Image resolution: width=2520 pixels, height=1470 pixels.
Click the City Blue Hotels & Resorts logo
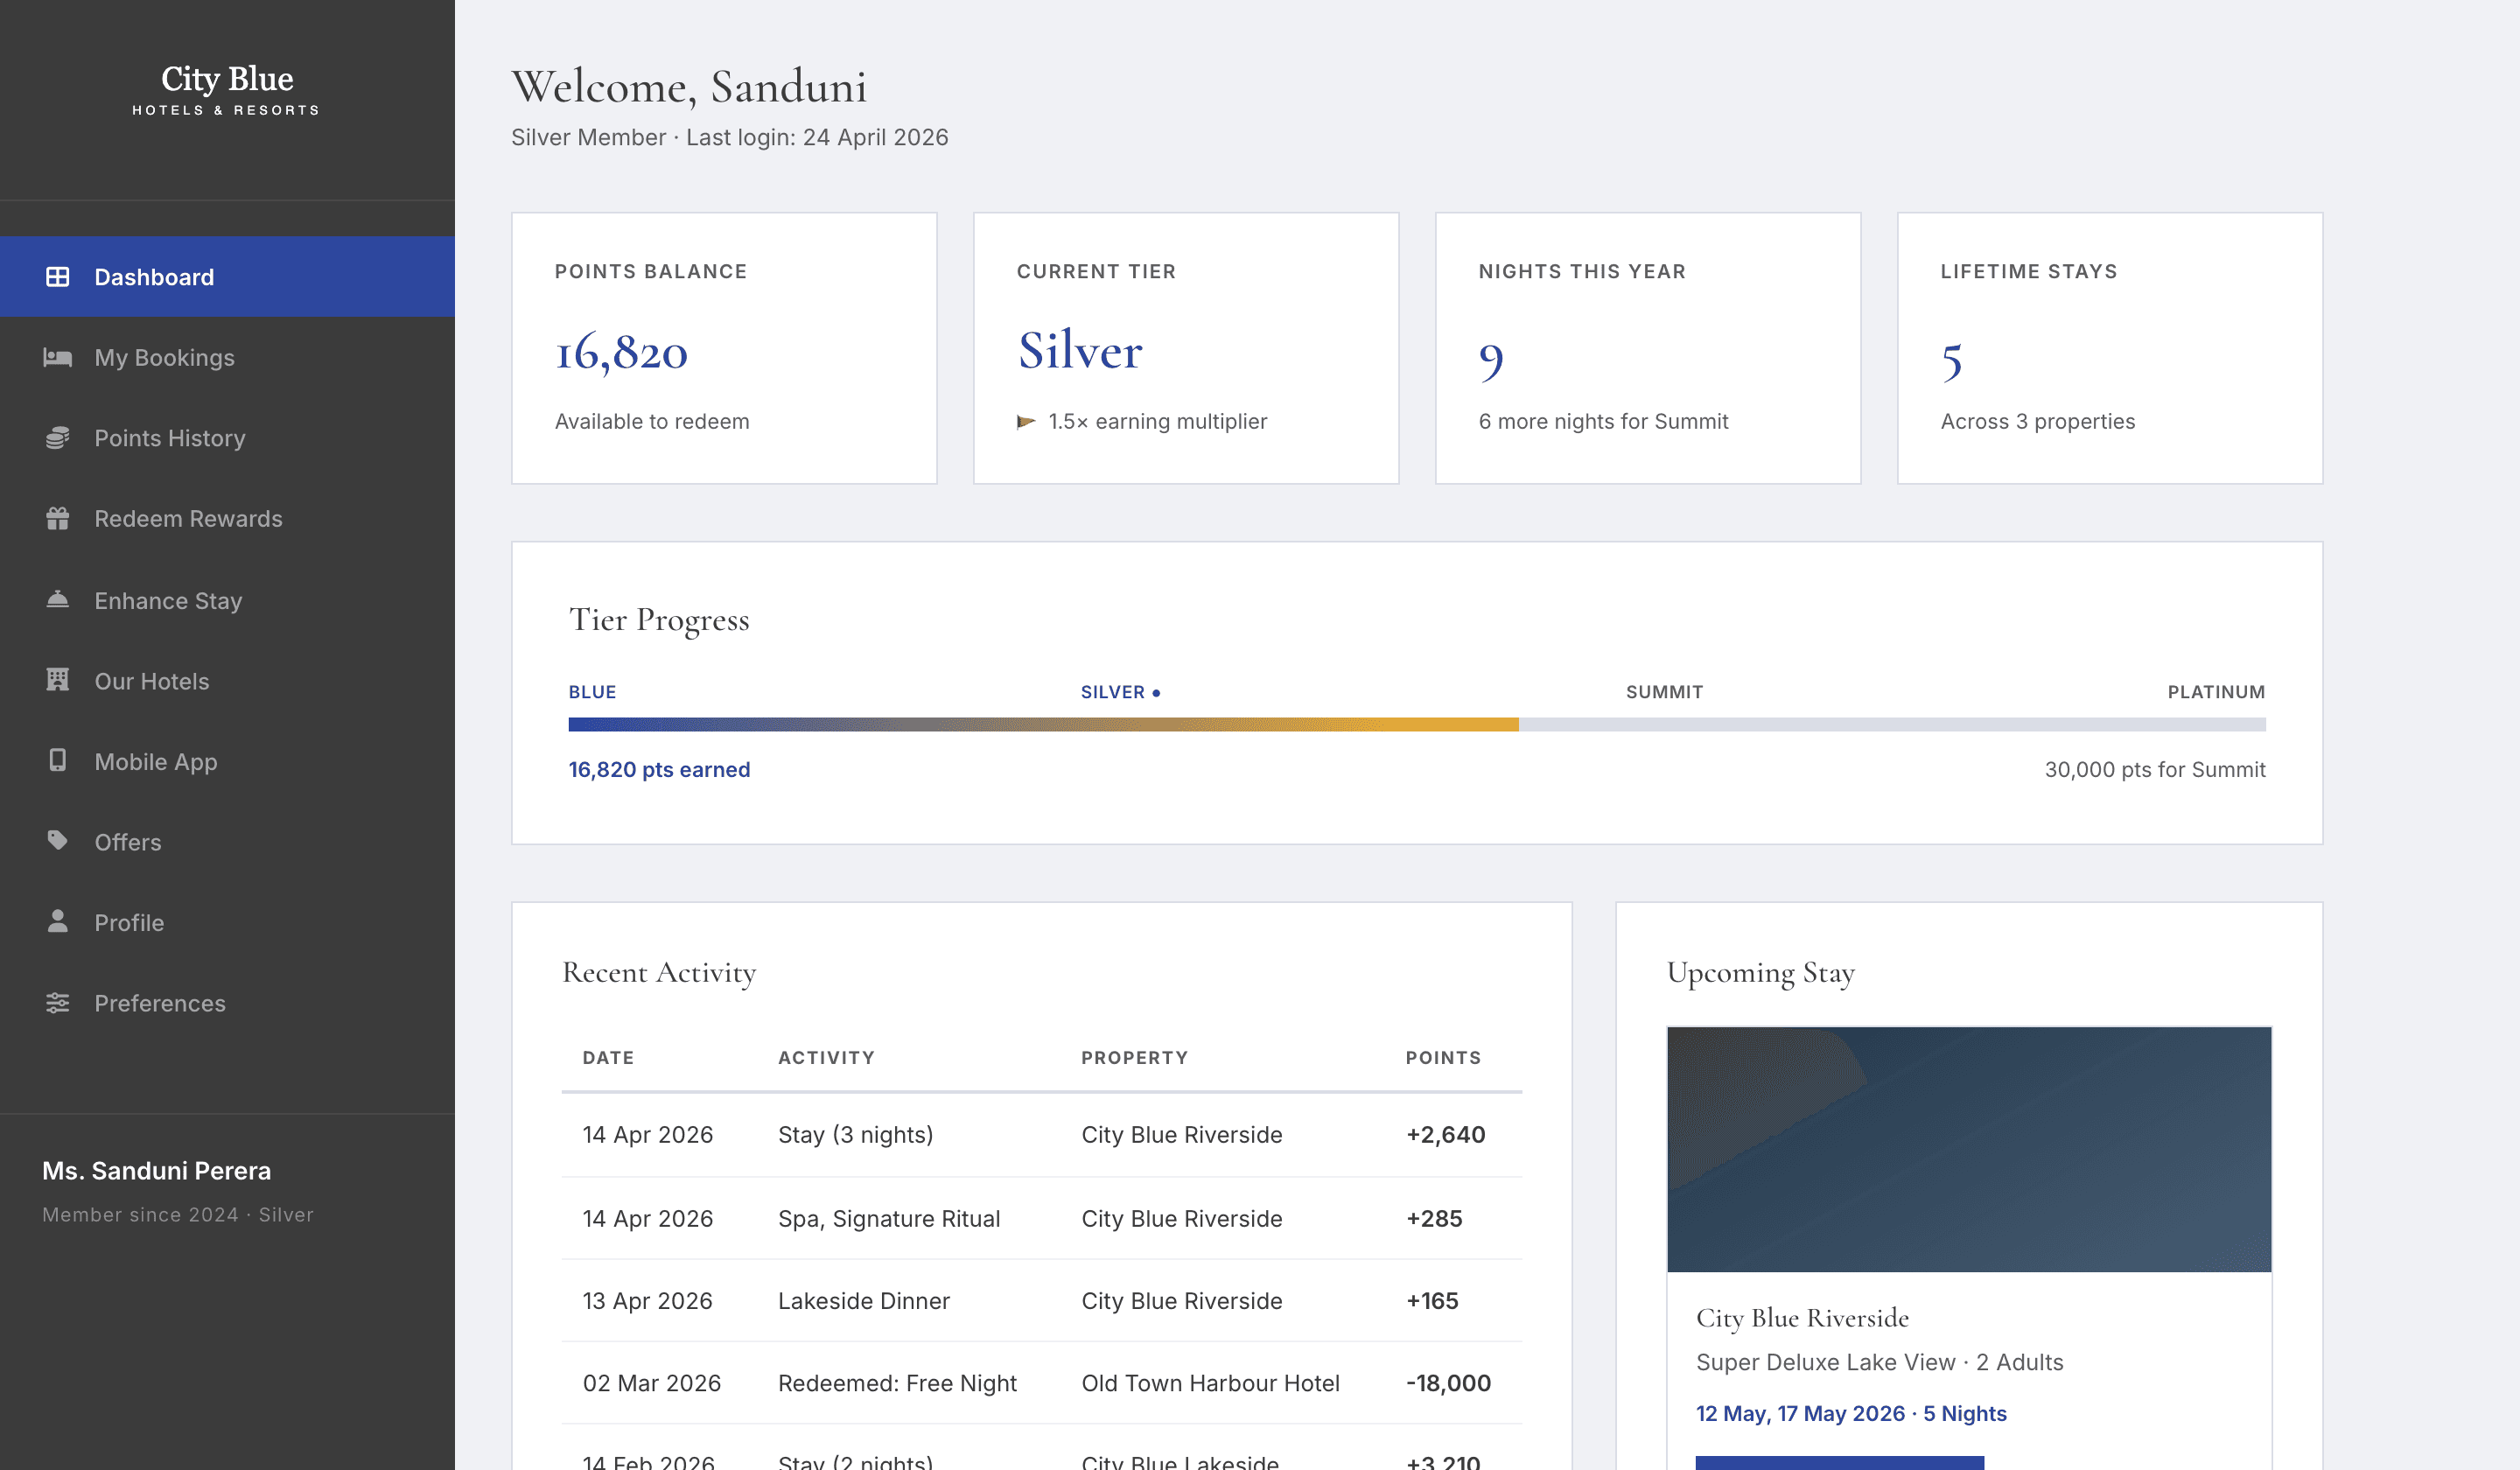click(x=227, y=89)
